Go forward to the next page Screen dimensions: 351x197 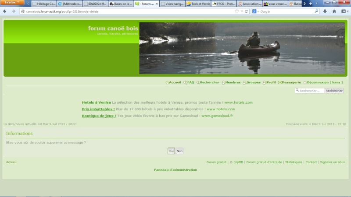coord(14,11)
